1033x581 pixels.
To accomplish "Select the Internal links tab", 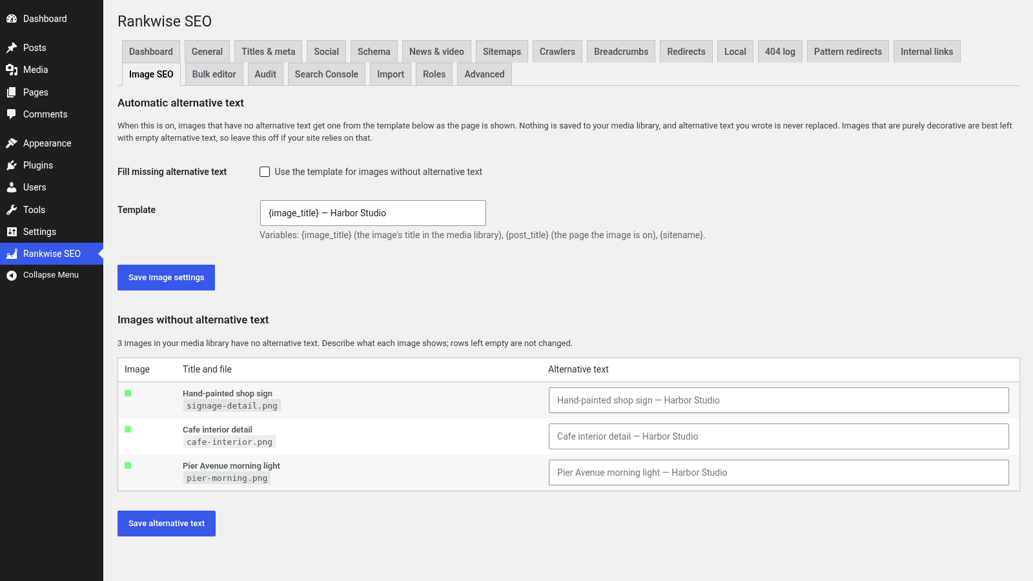I will pos(927,52).
